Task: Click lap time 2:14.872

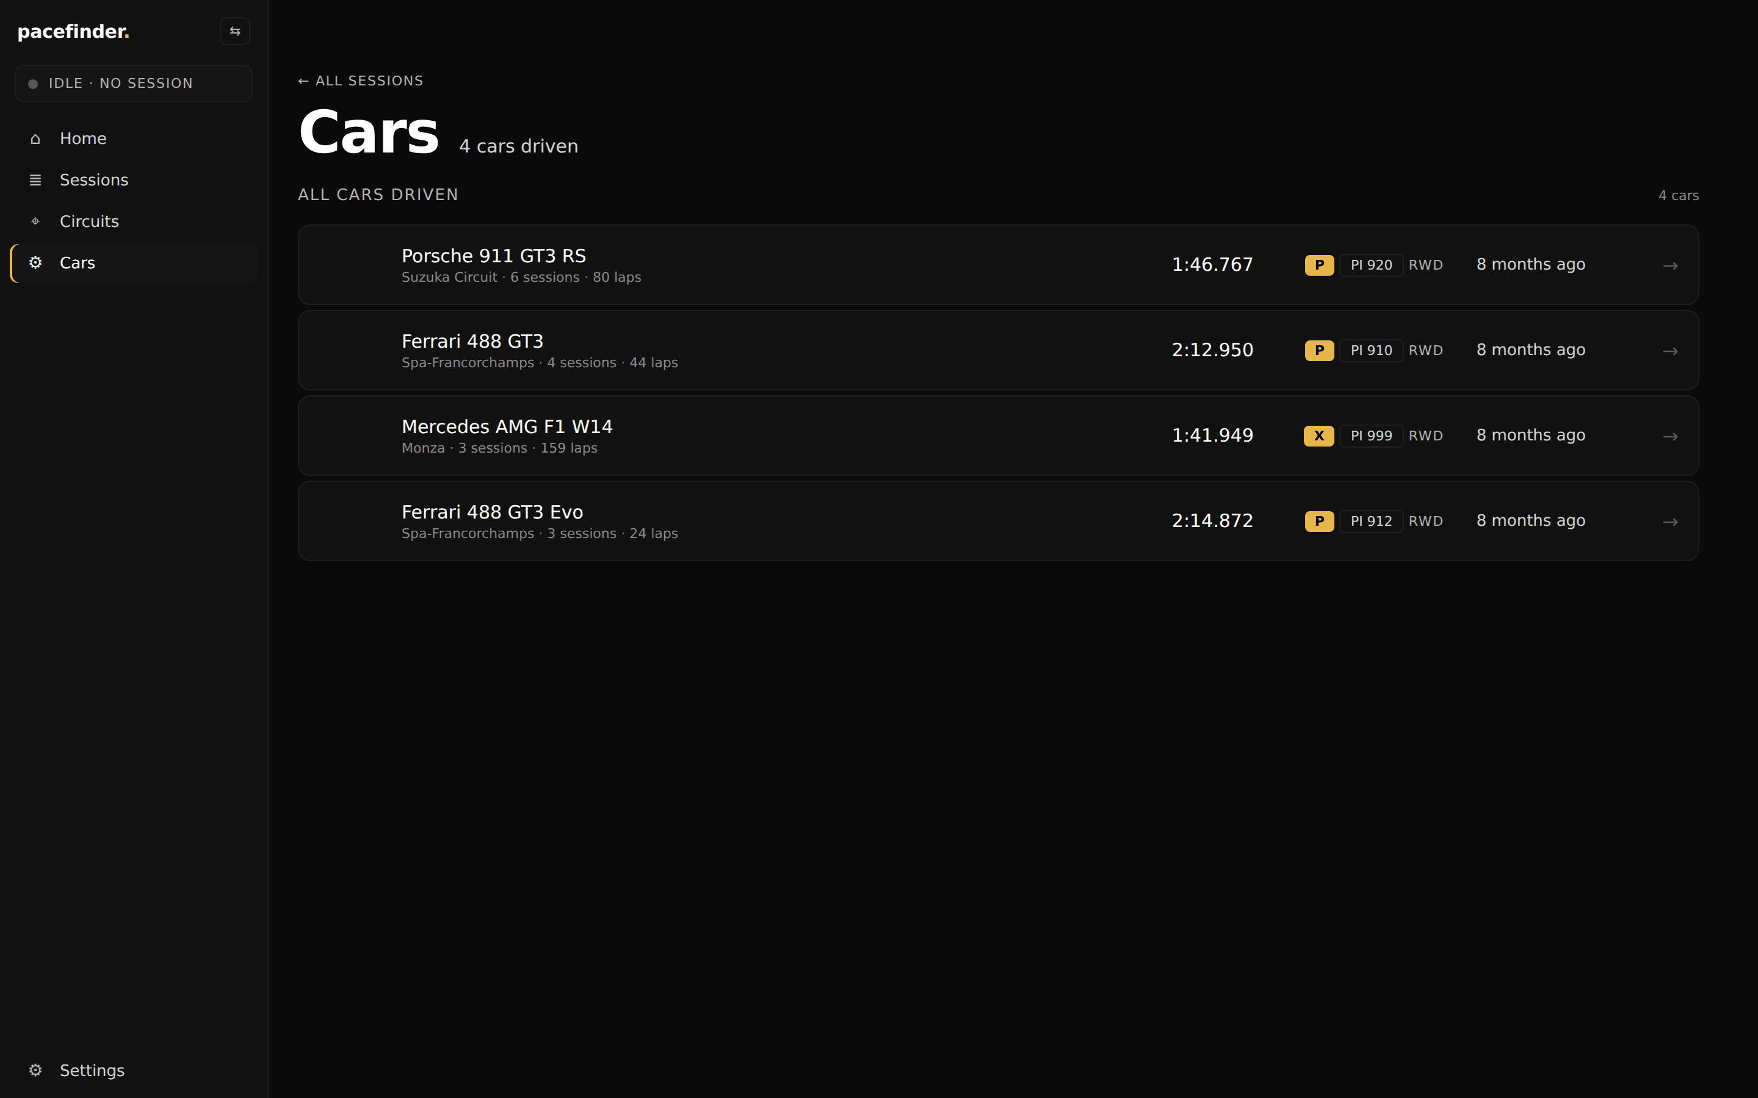Action: coord(1212,521)
